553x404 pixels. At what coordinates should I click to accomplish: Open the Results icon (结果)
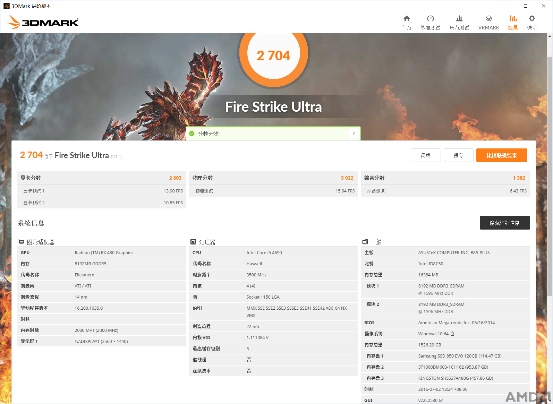pos(513,18)
